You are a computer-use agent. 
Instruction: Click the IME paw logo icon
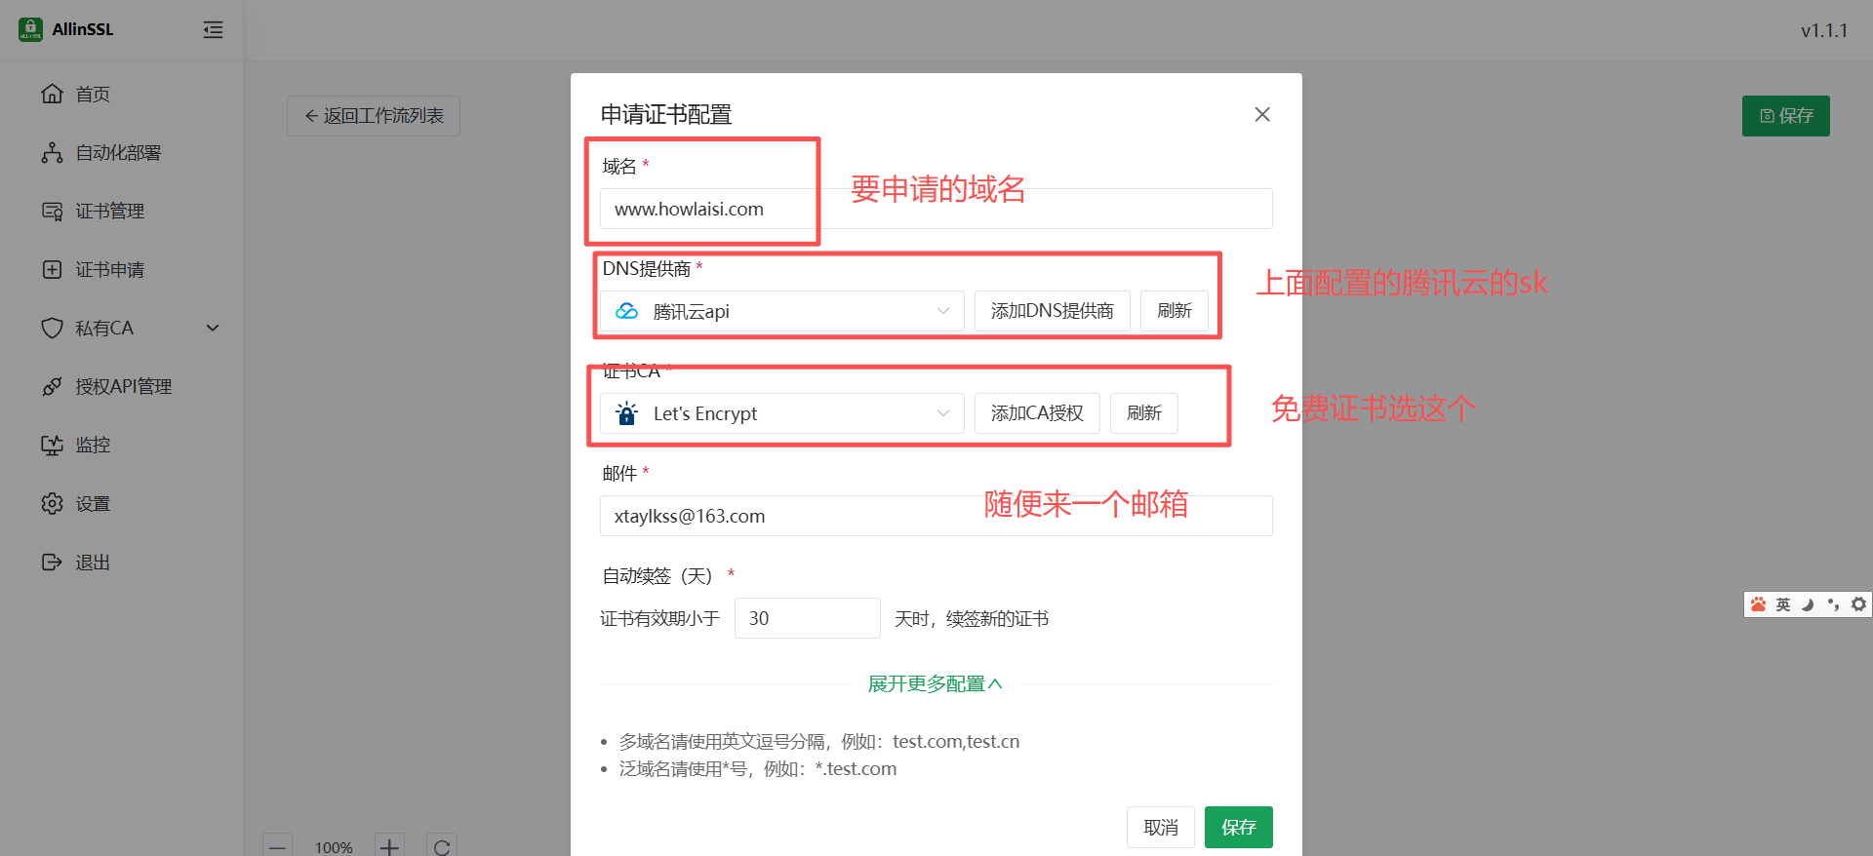click(1758, 604)
